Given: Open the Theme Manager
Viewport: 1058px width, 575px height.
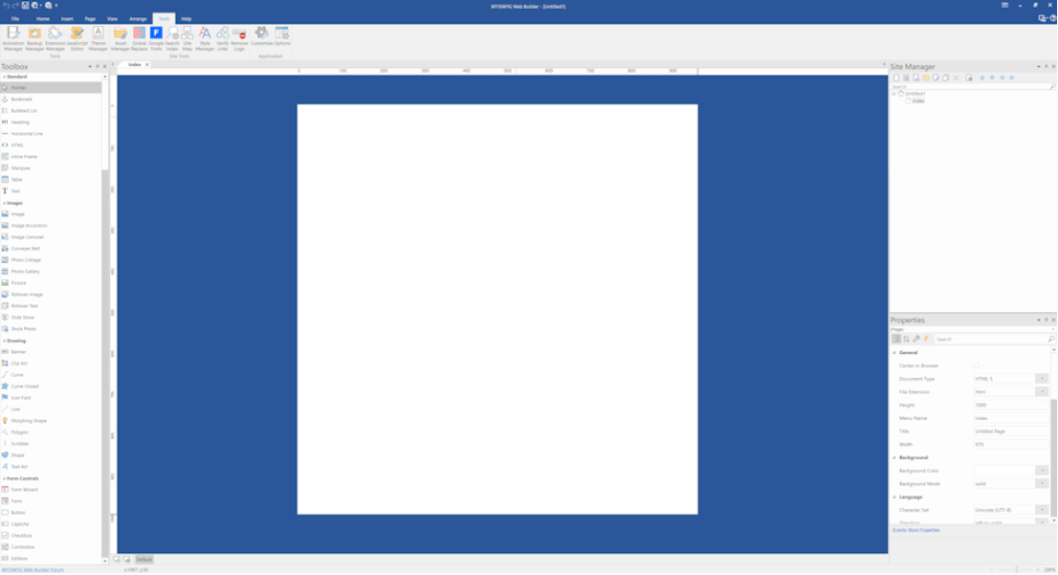Looking at the screenshot, I should 98,38.
